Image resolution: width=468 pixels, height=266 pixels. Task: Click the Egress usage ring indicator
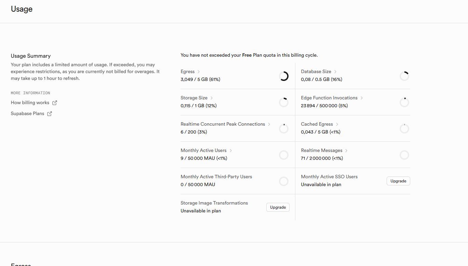284,76
